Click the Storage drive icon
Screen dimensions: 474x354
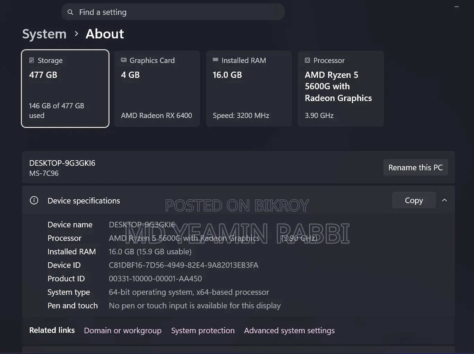[x=32, y=60]
